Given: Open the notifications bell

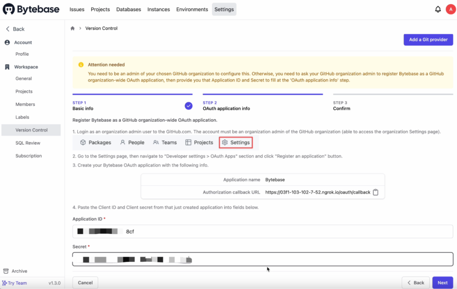Looking at the screenshot, I should [x=438, y=9].
